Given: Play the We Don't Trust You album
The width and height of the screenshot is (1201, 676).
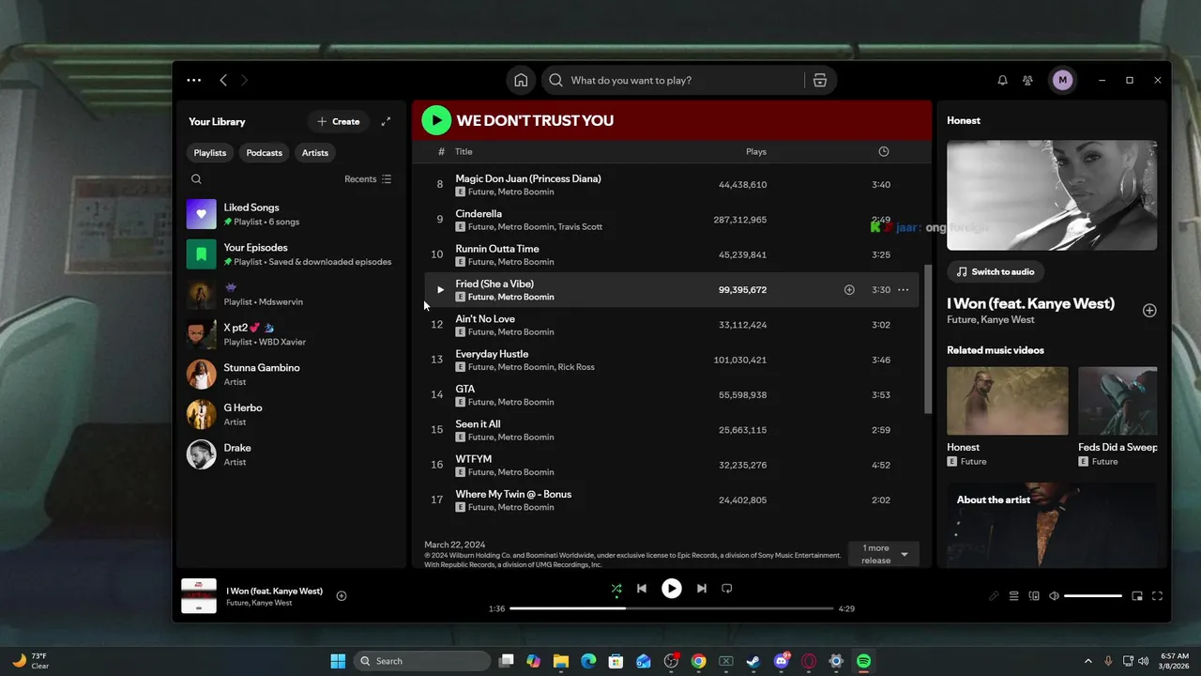Looking at the screenshot, I should [436, 120].
